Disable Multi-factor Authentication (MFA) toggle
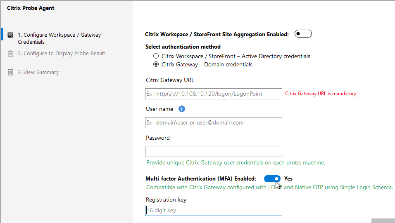 tap(272, 178)
